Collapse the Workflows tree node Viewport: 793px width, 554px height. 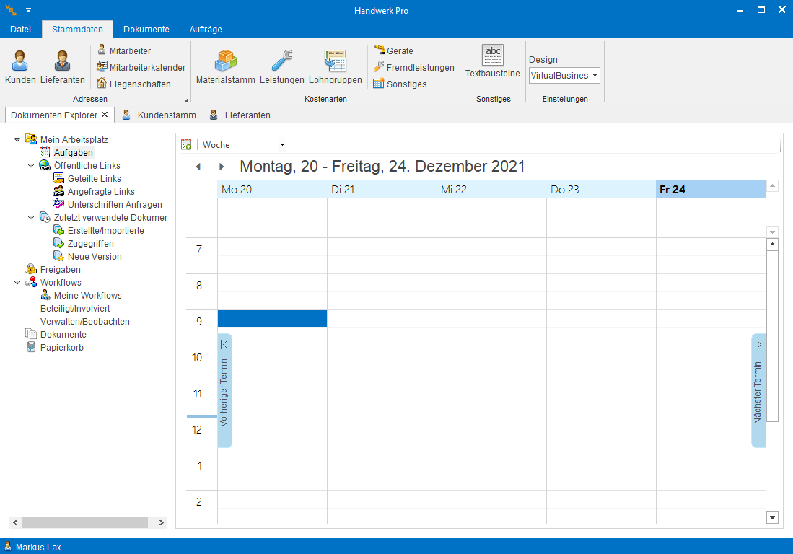tap(17, 283)
